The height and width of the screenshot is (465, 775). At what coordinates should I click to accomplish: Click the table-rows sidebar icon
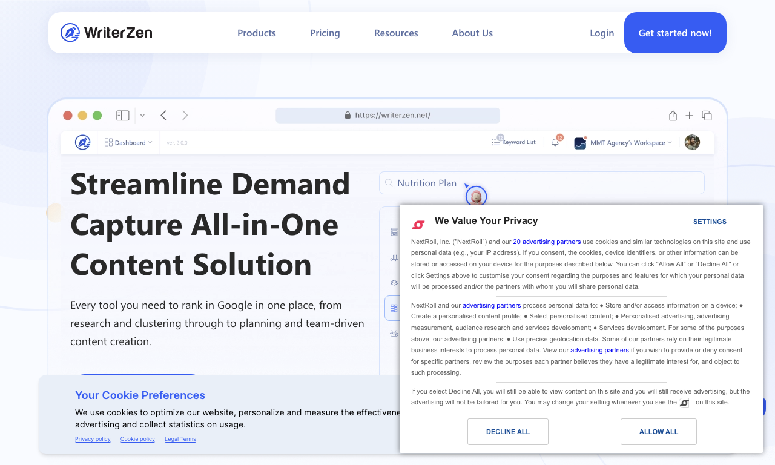point(394,232)
